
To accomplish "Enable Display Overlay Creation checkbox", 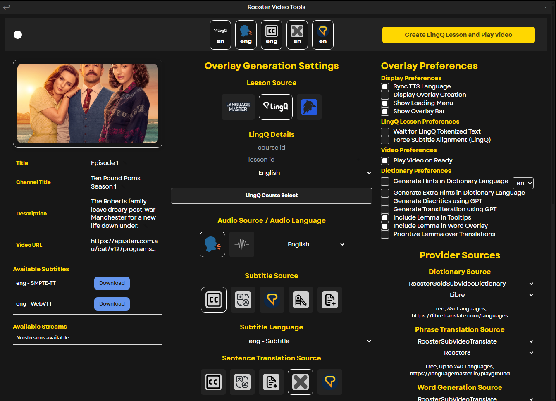I will pyautogui.click(x=385, y=95).
